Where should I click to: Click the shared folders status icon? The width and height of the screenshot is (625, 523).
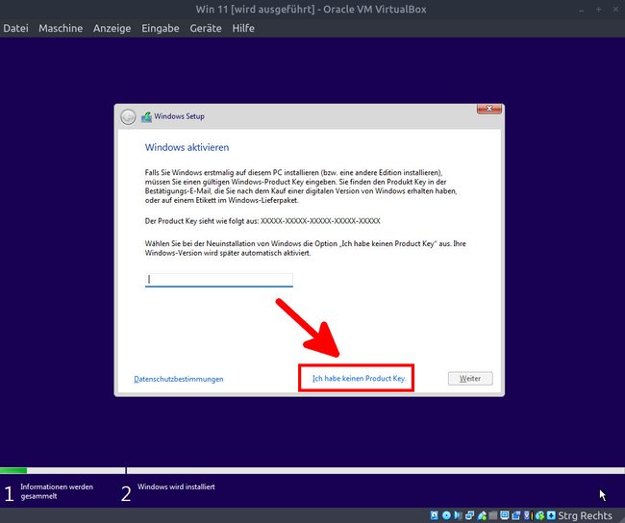492,515
